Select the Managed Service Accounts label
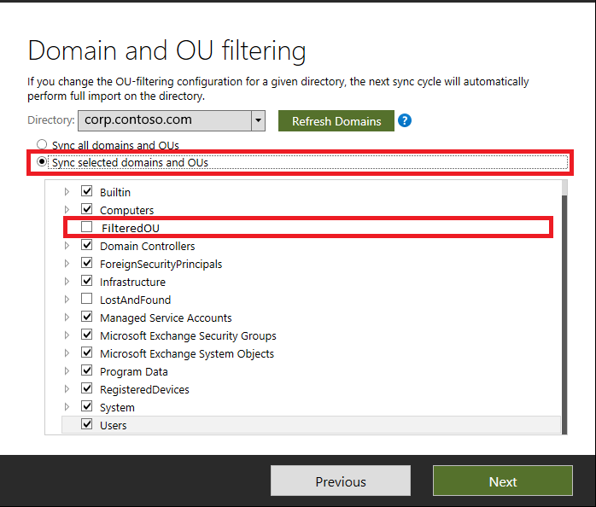This screenshot has width=596, height=507. [x=166, y=318]
